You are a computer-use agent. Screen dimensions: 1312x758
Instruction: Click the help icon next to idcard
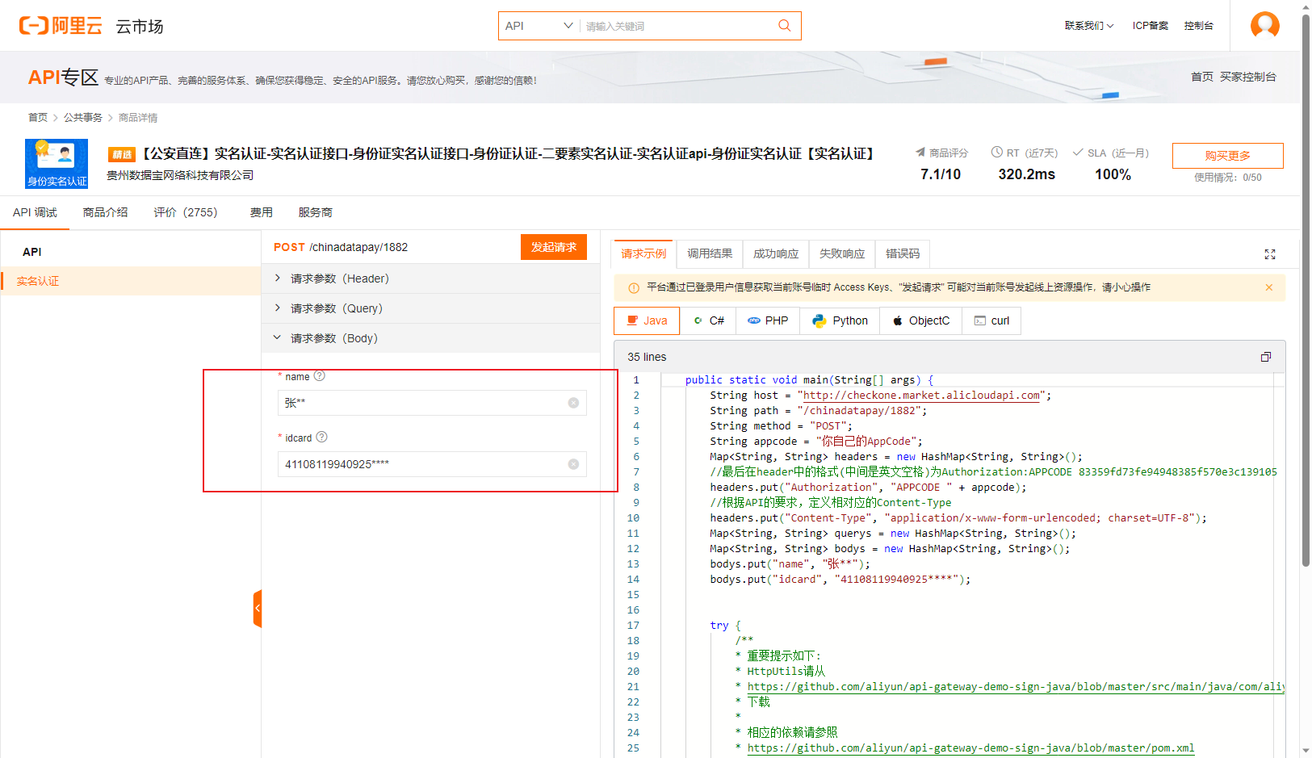[x=321, y=437]
